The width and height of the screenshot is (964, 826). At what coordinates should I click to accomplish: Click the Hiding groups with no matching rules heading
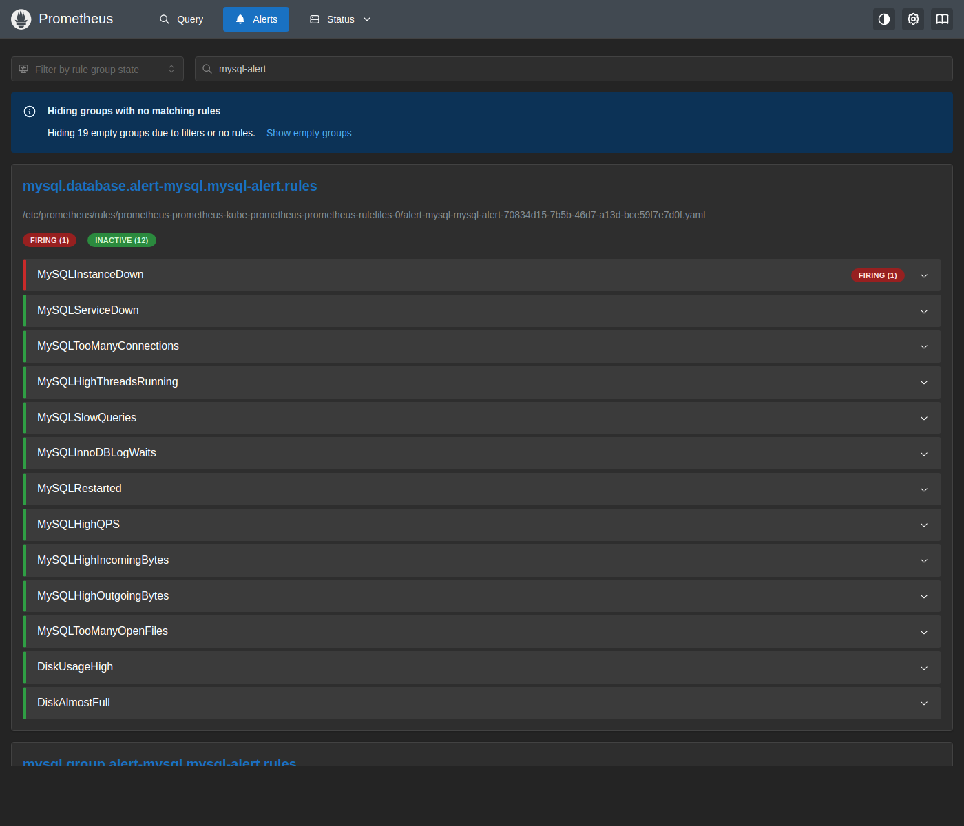point(134,111)
